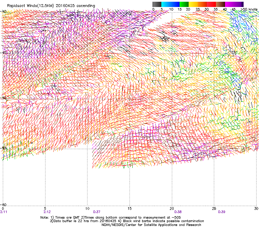Click the -60 latitude axis label
Screen dimensions: 259x227
tap(3, 205)
